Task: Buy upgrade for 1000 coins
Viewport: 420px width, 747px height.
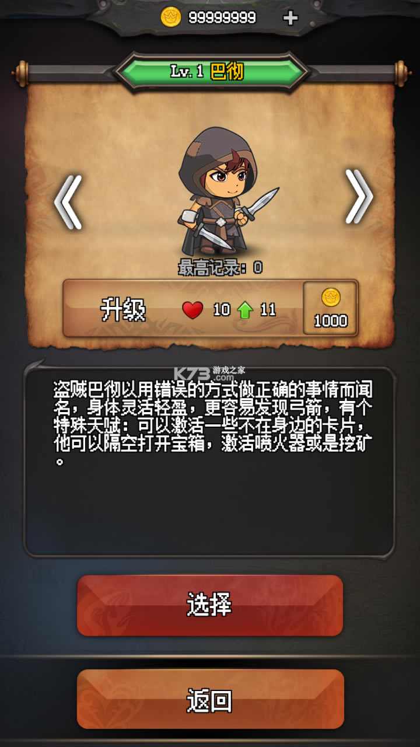Action: (330, 308)
